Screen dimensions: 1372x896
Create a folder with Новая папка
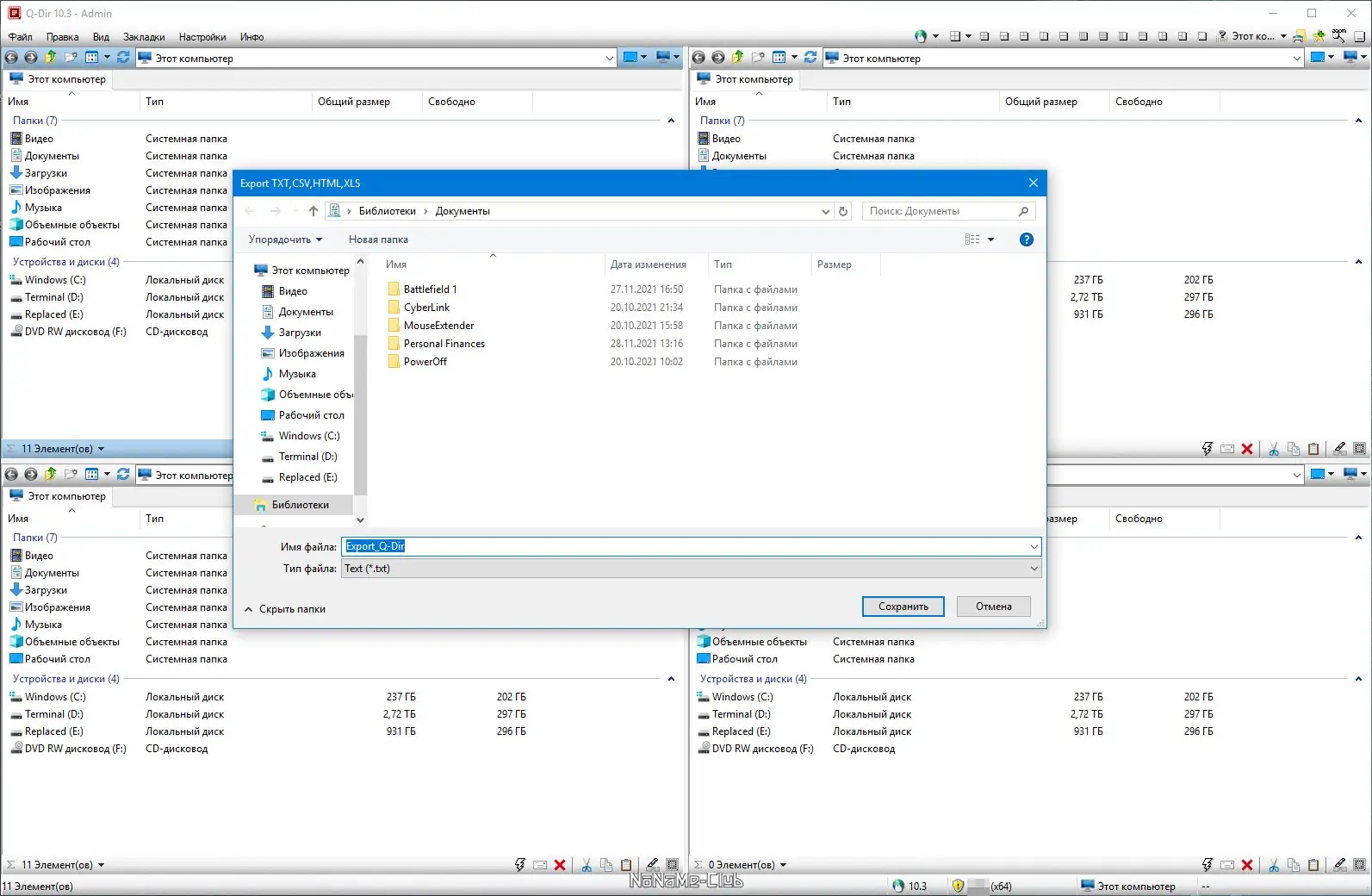[x=378, y=240]
